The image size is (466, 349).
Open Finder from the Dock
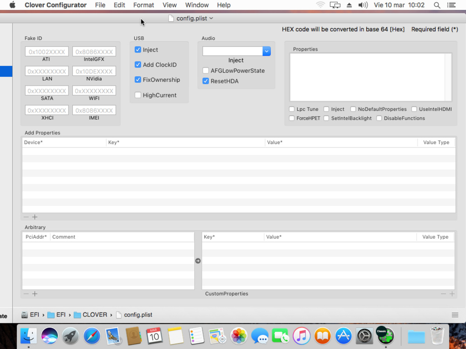click(x=28, y=336)
